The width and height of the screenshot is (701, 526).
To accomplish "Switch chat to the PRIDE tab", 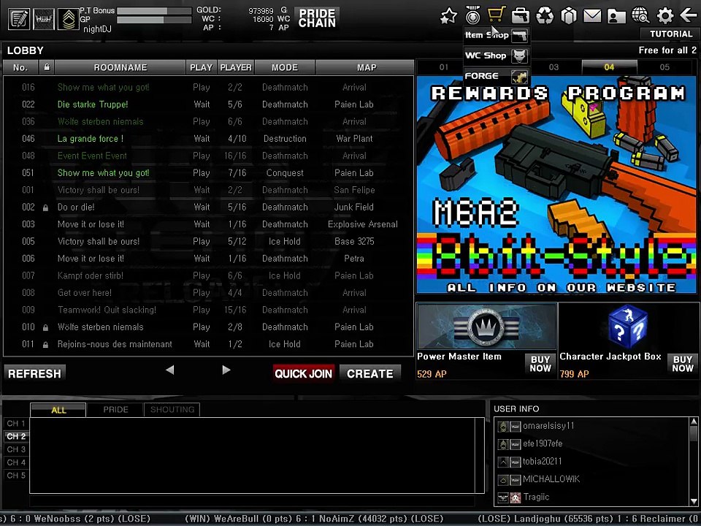I will pos(115,410).
